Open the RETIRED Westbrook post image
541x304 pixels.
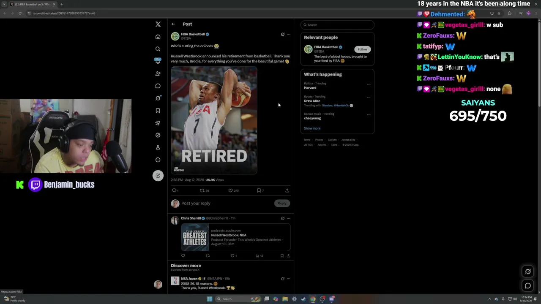pos(214,120)
